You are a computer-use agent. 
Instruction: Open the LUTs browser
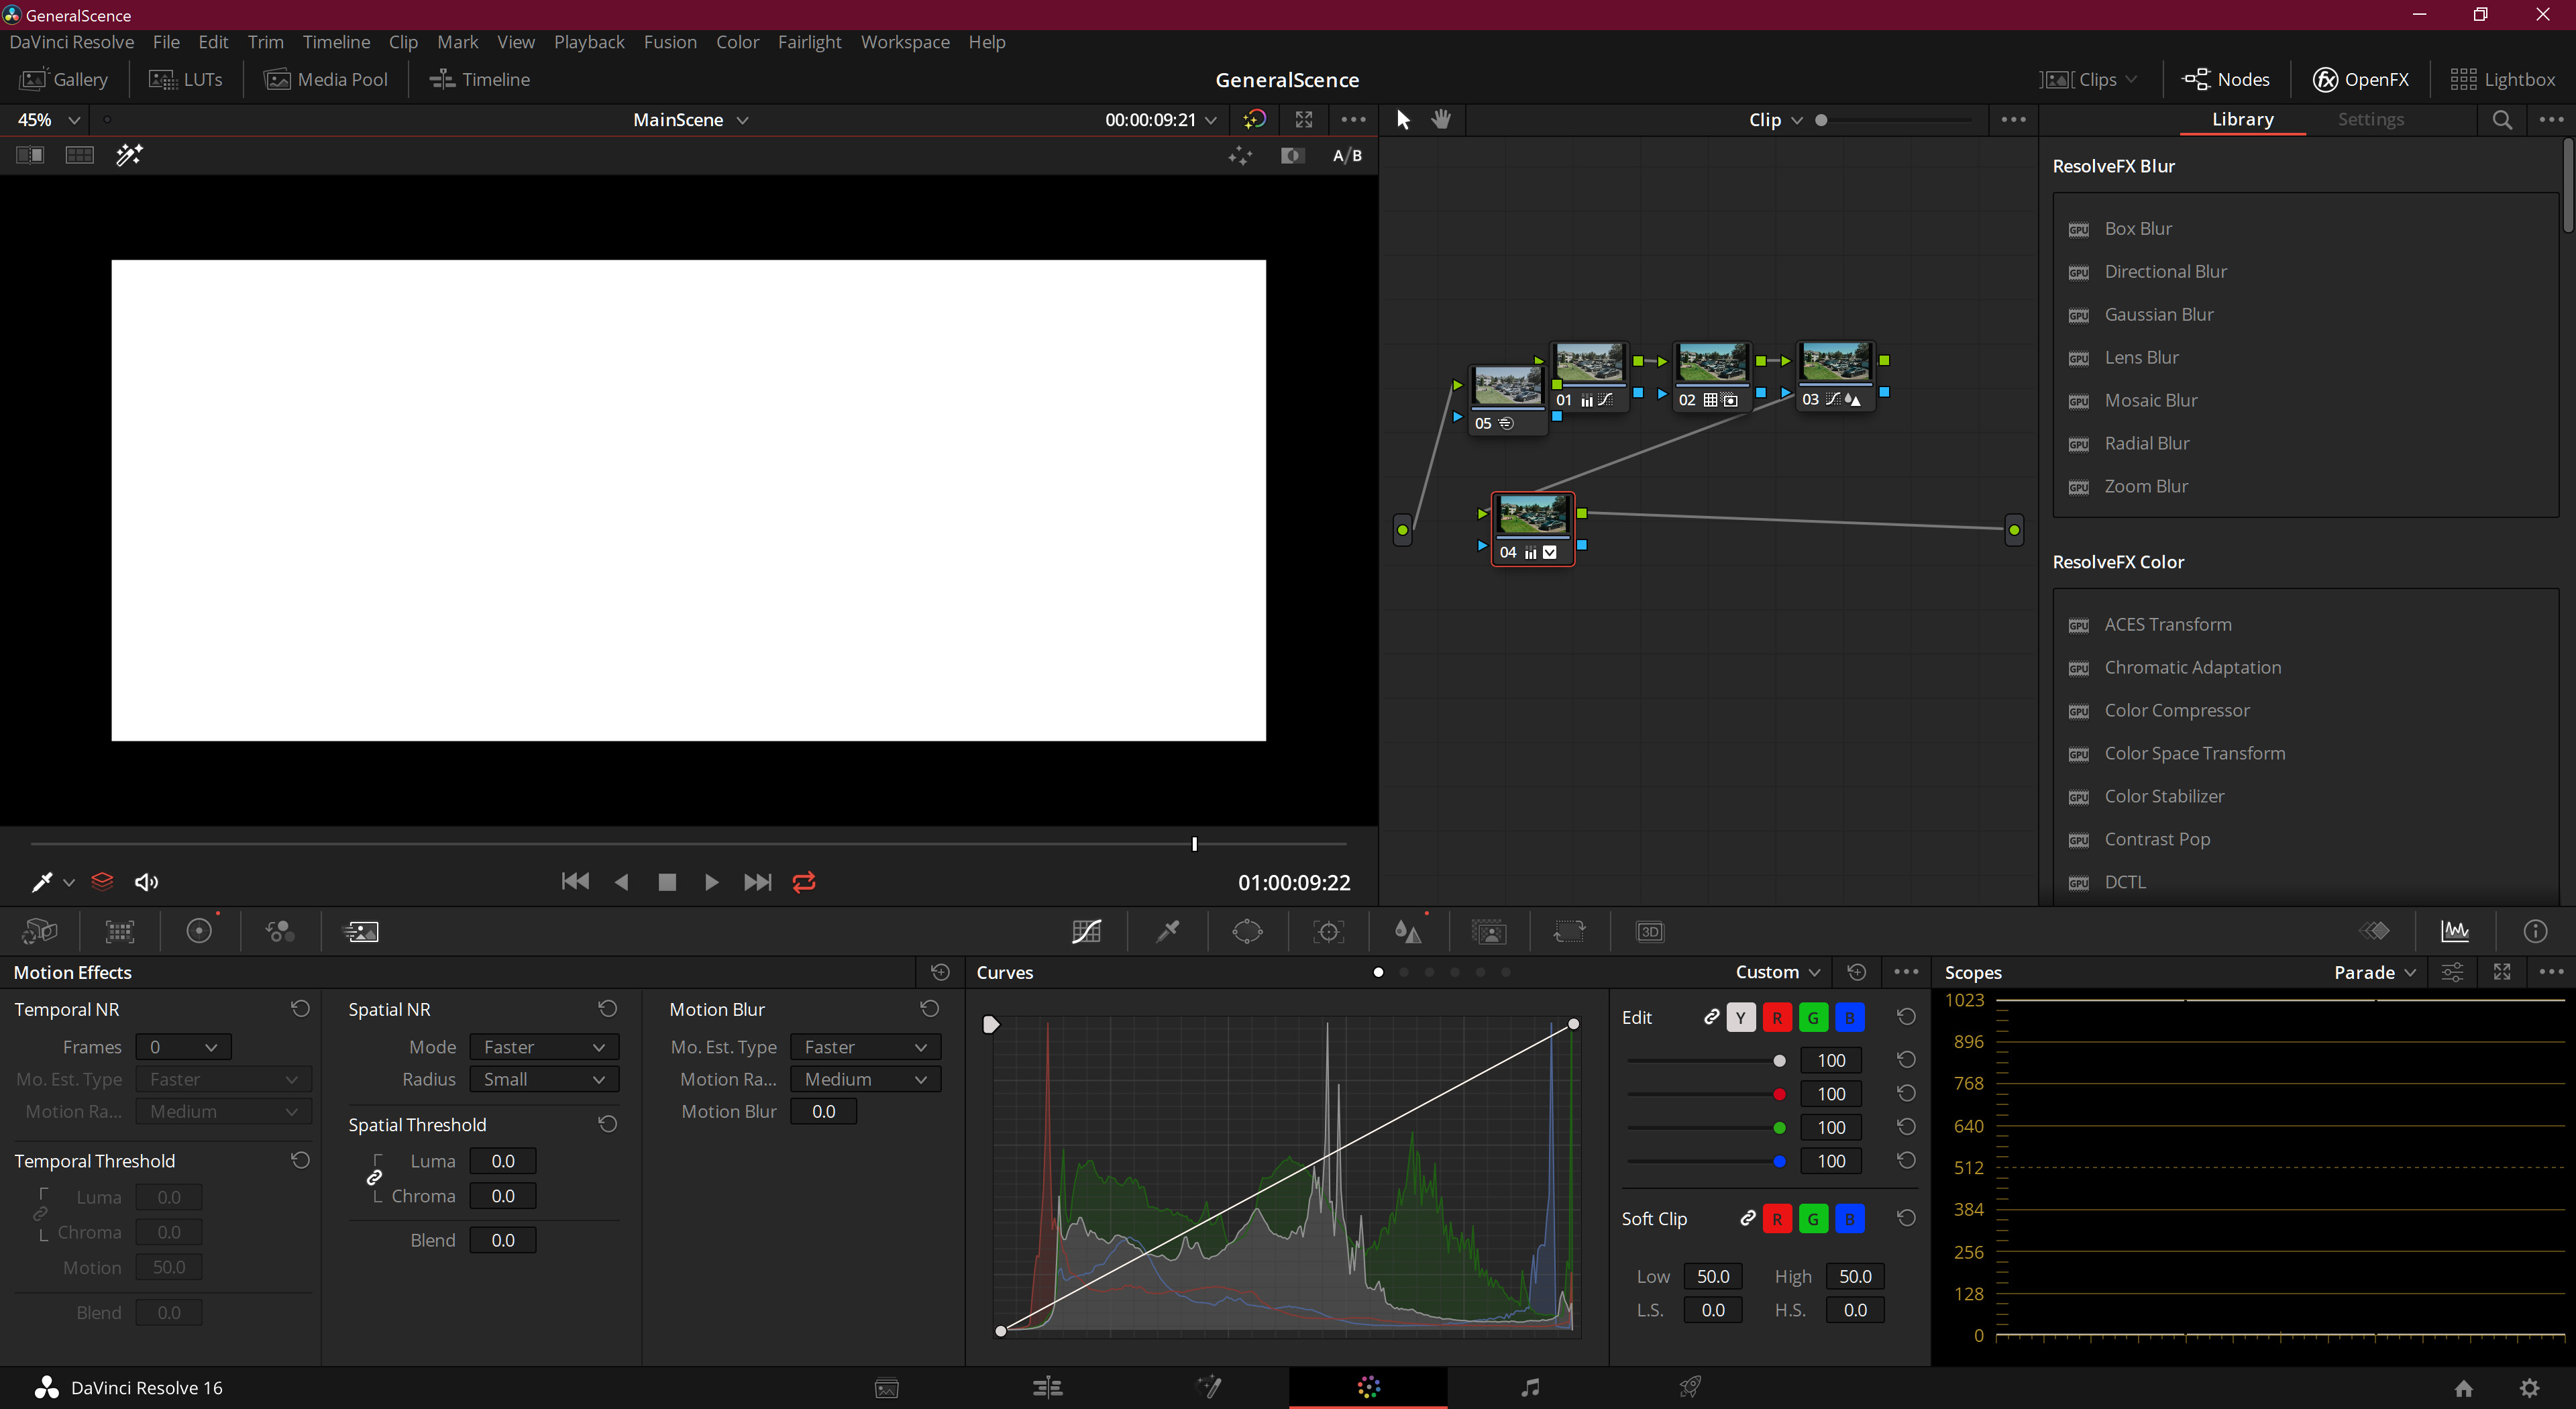(185, 79)
